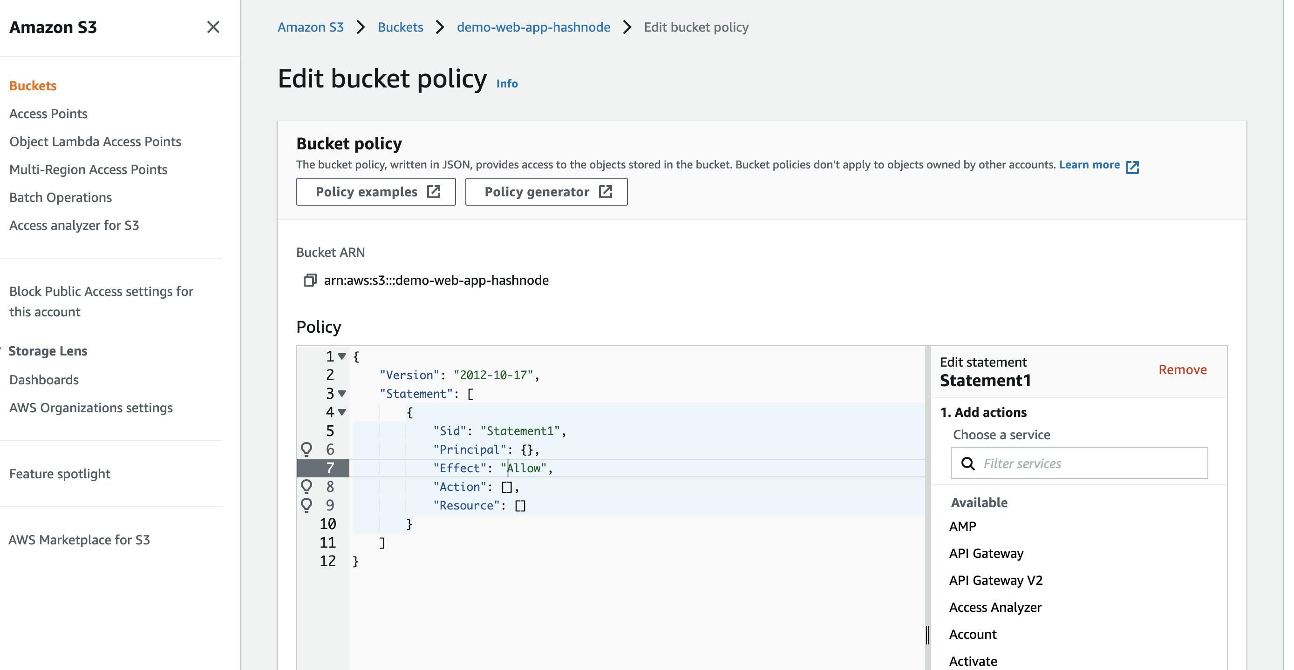Image resolution: width=1294 pixels, height=670 pixels.
Task: Select API Gateway service
Action: pyautogui.click(x=986, y=554)
